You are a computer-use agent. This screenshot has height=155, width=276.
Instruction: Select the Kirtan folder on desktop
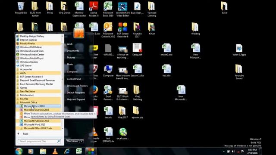coord(151,29)
